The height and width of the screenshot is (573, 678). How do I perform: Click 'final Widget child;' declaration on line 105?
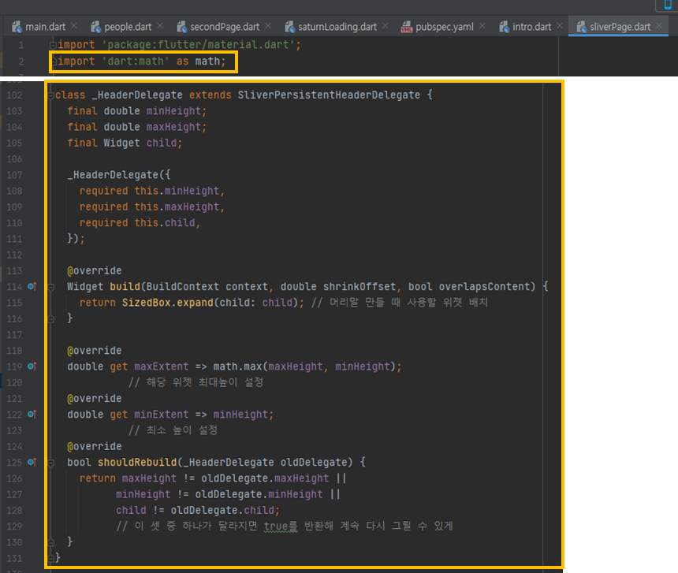click(x=125, y=143)
